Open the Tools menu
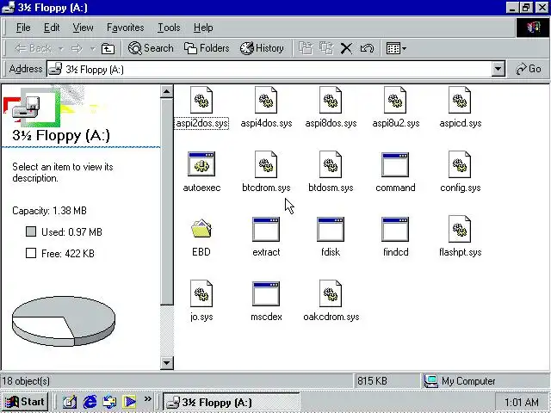The width and height of the screenshot is (551, 413). (x=169, y=28)
